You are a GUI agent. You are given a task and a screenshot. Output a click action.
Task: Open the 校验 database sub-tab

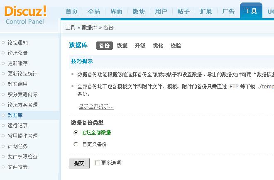[x=176, y=46]
